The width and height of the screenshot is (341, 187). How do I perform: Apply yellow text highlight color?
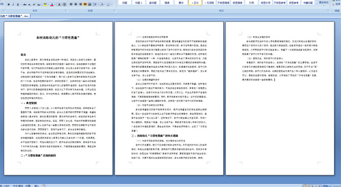point(45,5)
